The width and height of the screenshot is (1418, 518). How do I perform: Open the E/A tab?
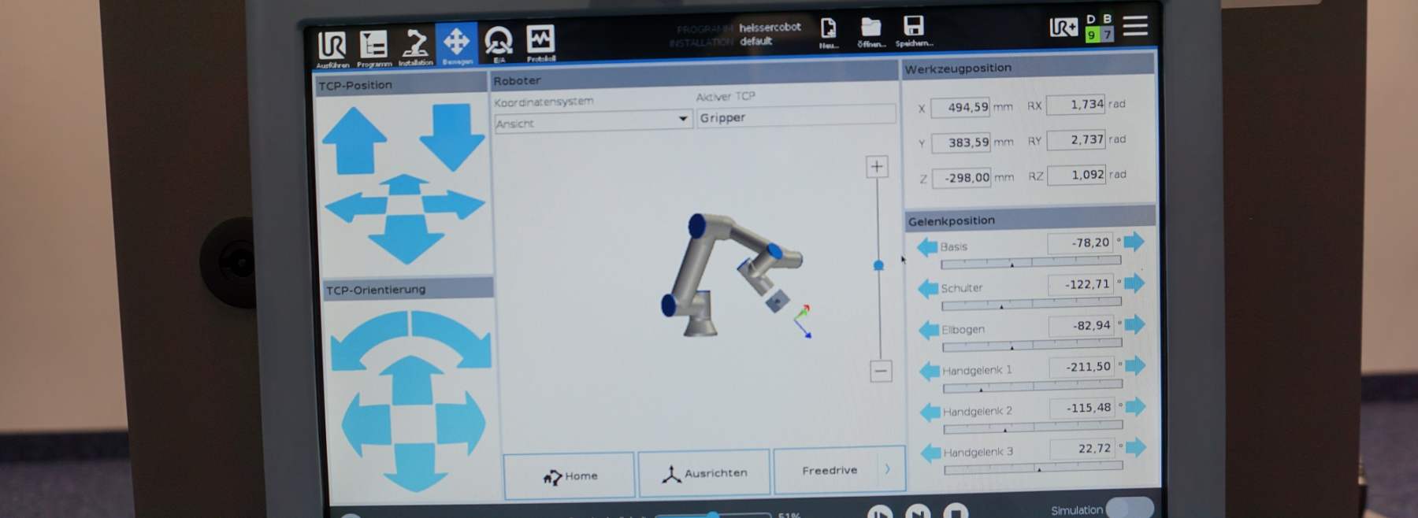498,43
